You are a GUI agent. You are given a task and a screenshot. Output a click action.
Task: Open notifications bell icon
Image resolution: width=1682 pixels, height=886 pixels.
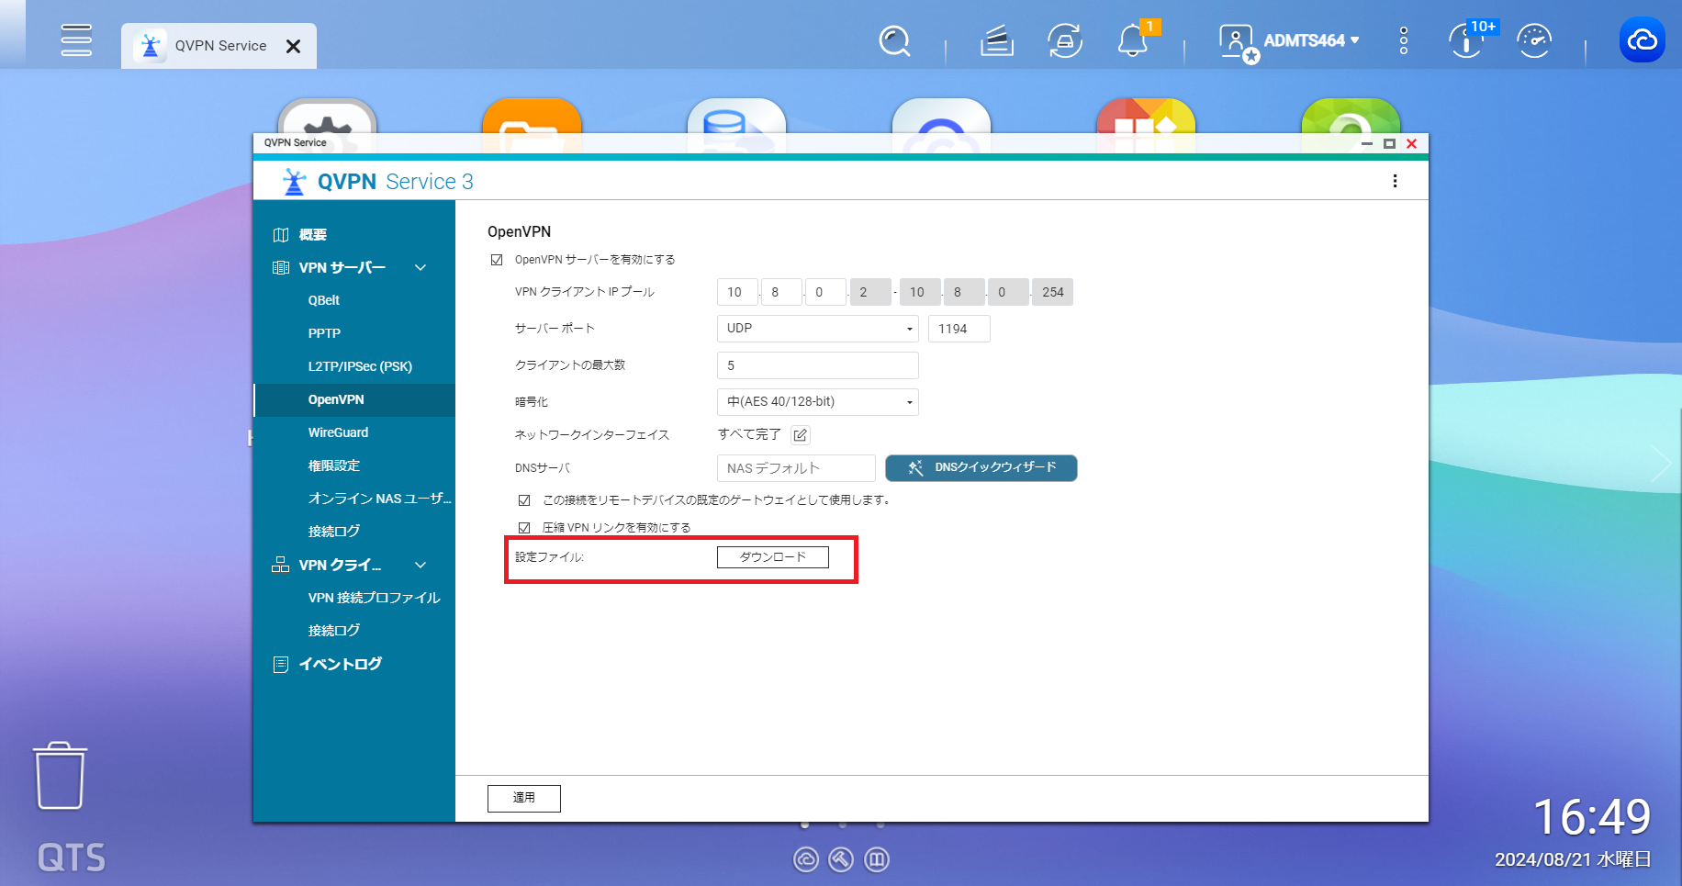[1133, 41]
